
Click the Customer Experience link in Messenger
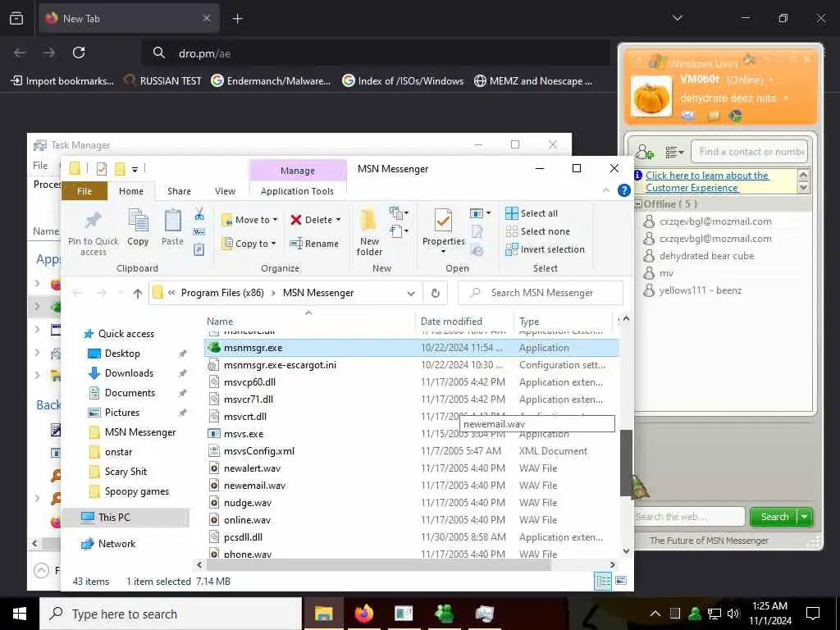[707, 181]
